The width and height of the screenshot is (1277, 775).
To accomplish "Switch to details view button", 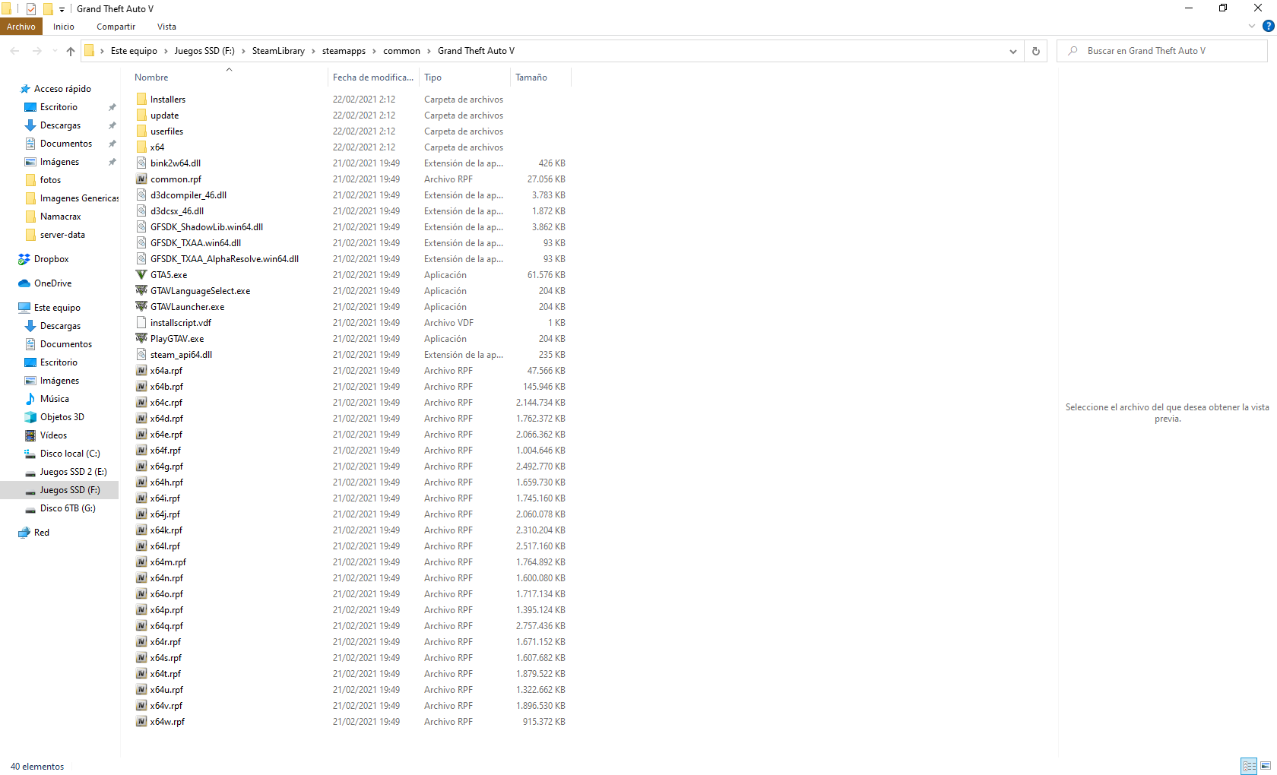I will 1249,766.
